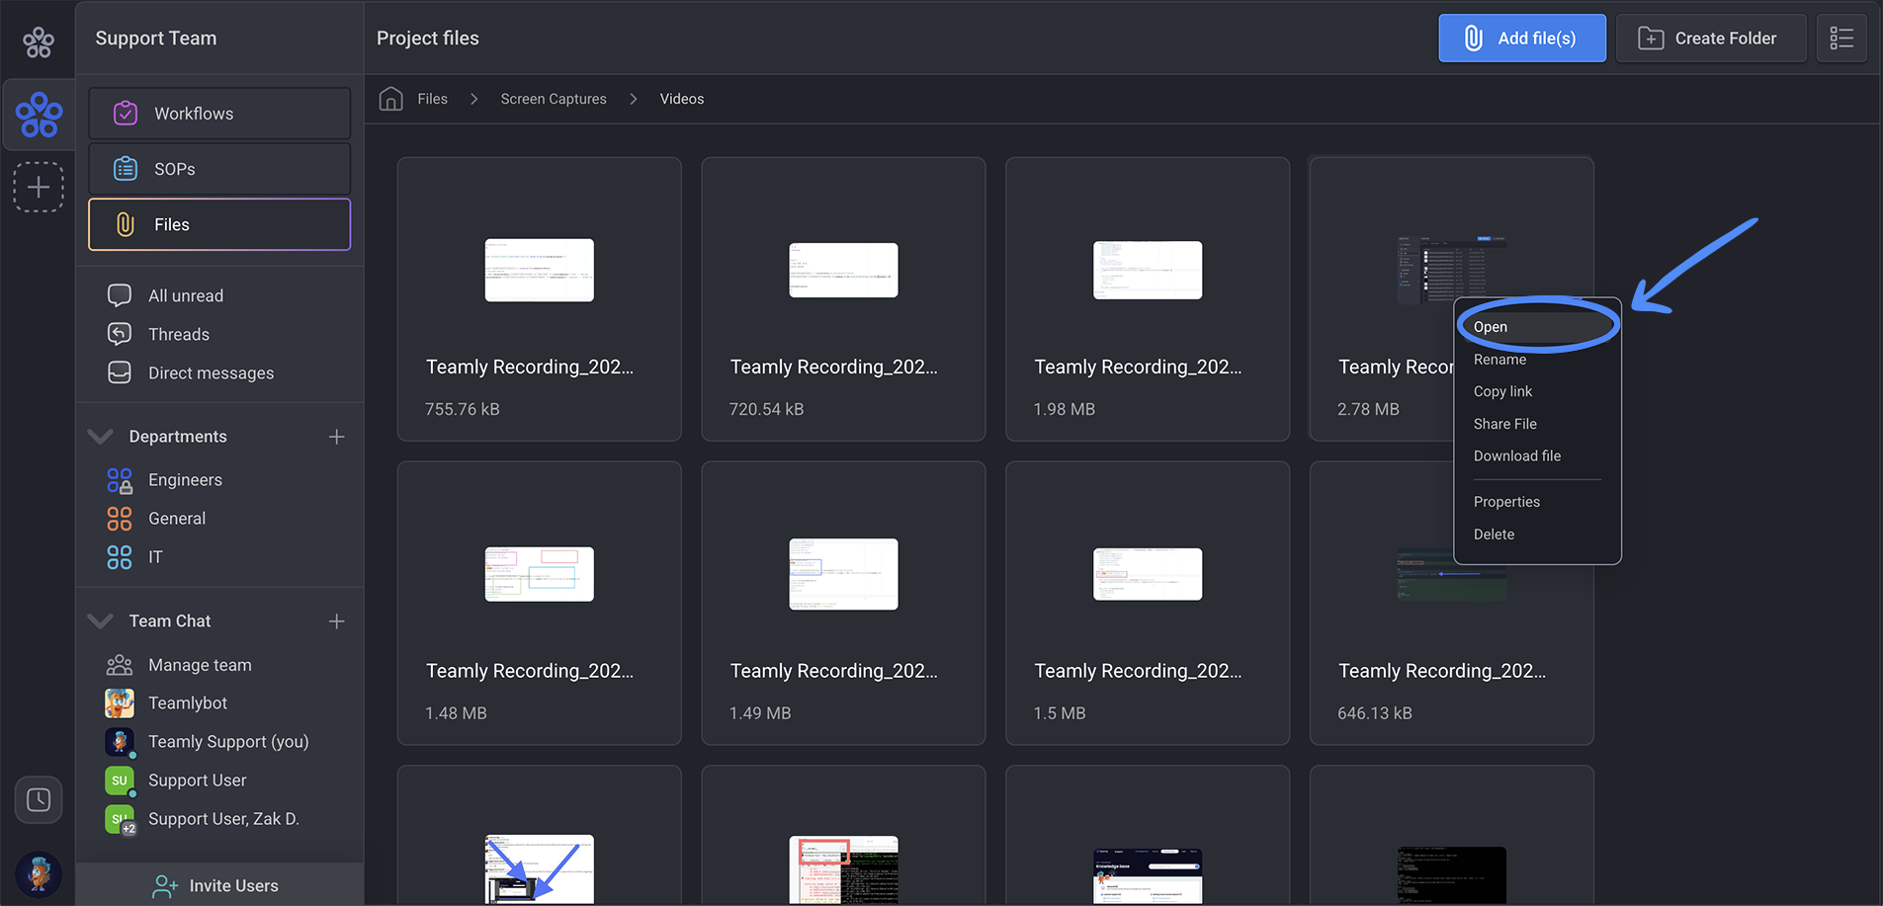Open chat with Support User
Viewport: 1883px width, 906px height.
198,780
